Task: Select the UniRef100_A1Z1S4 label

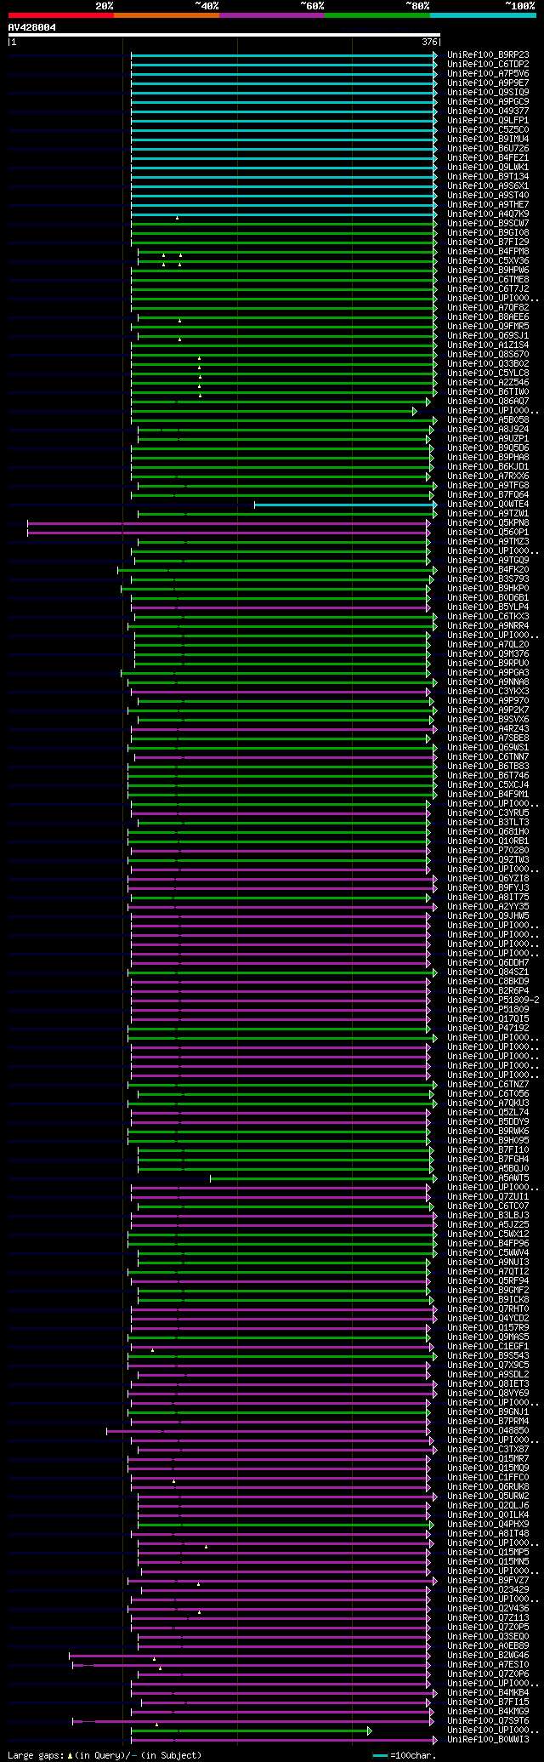Action: click(x=488, y=345)
